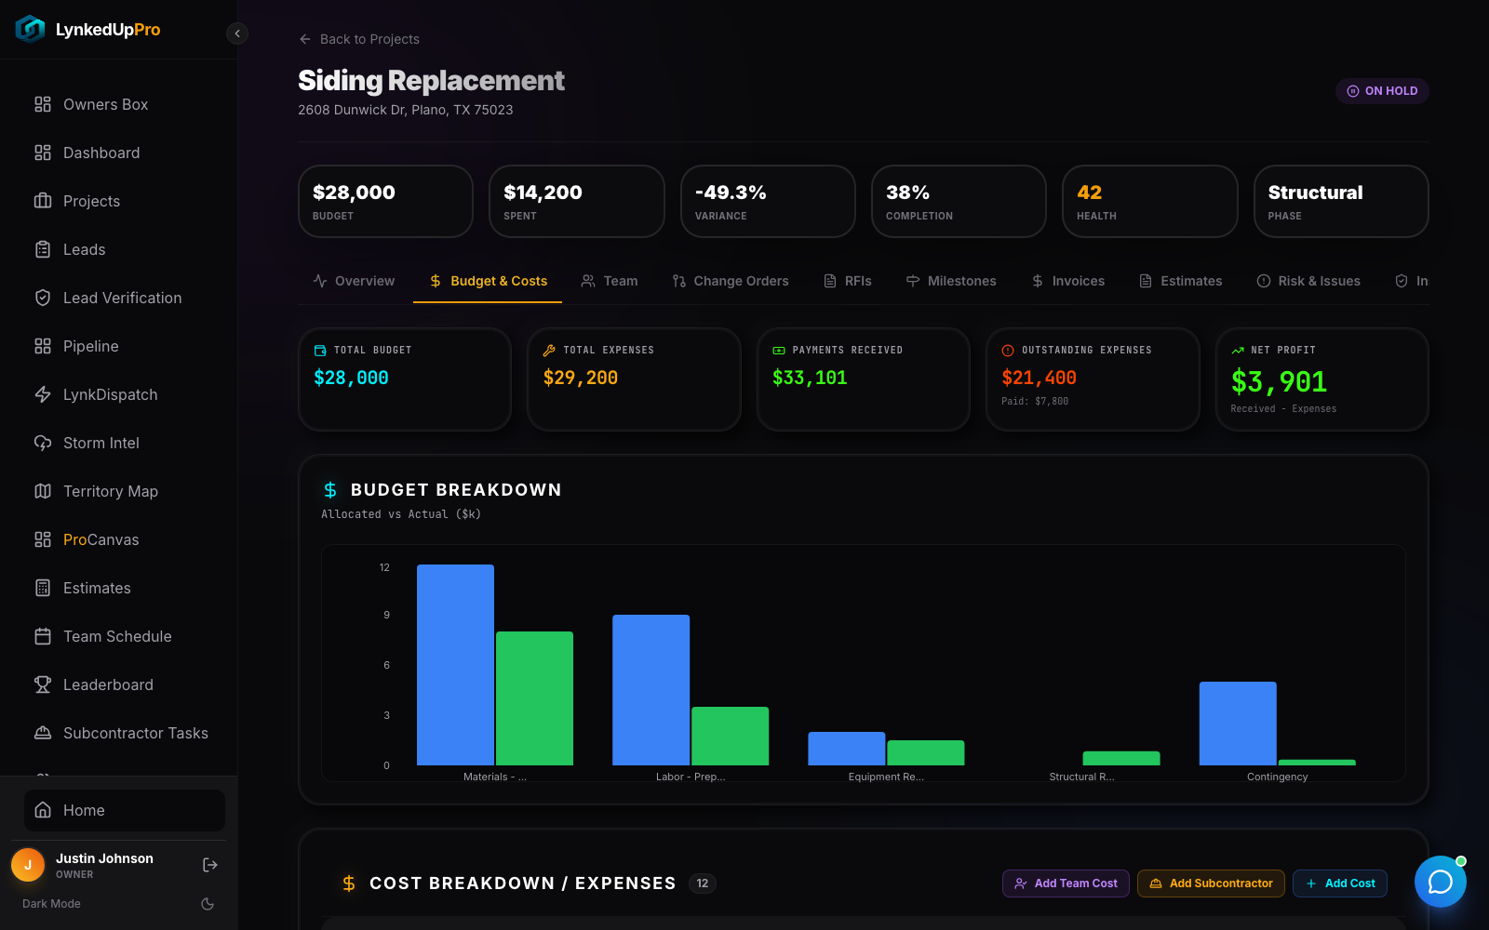
Task: Click the $33,101 payments received value
Action: coord(810,378)
